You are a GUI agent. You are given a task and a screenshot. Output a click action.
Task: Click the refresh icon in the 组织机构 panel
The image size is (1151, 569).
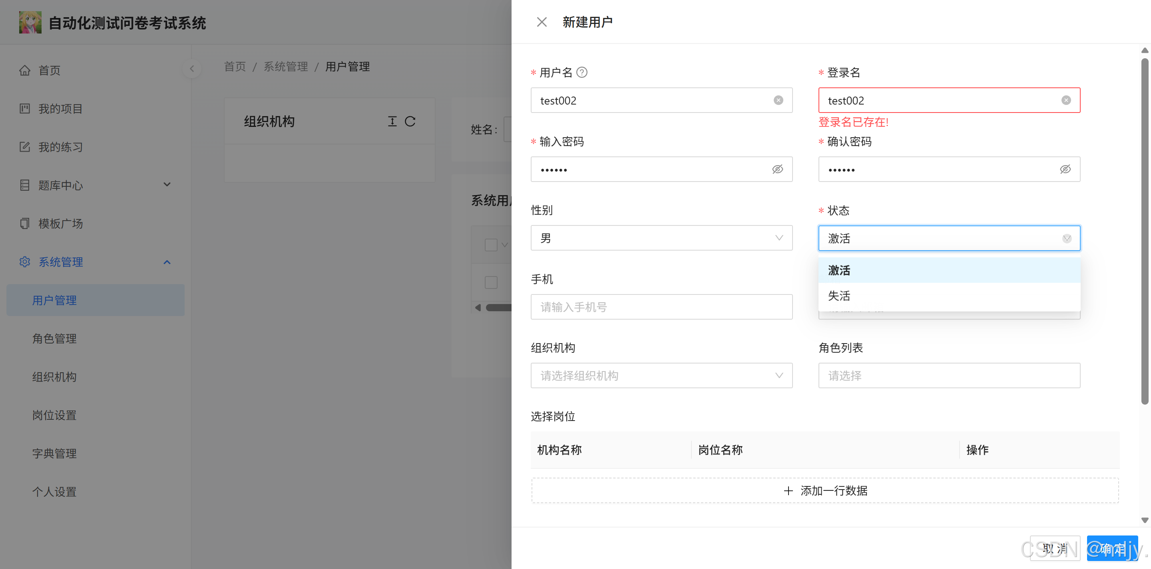410,121
